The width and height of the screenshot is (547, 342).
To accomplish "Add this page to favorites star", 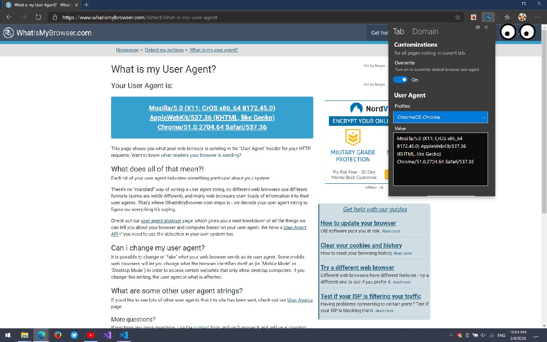I will coord(458,18).
